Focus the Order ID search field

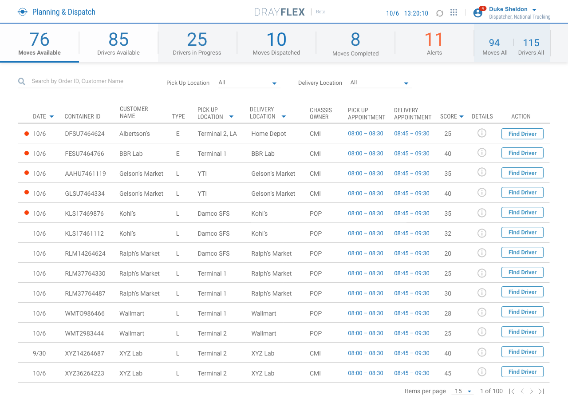click(77, 81)
